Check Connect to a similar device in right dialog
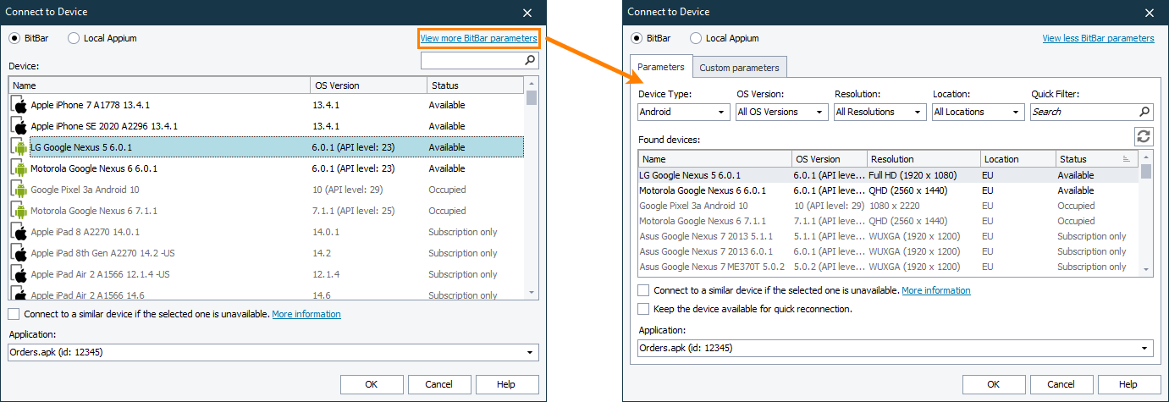The image size is (1169, 402). (643, 290)
